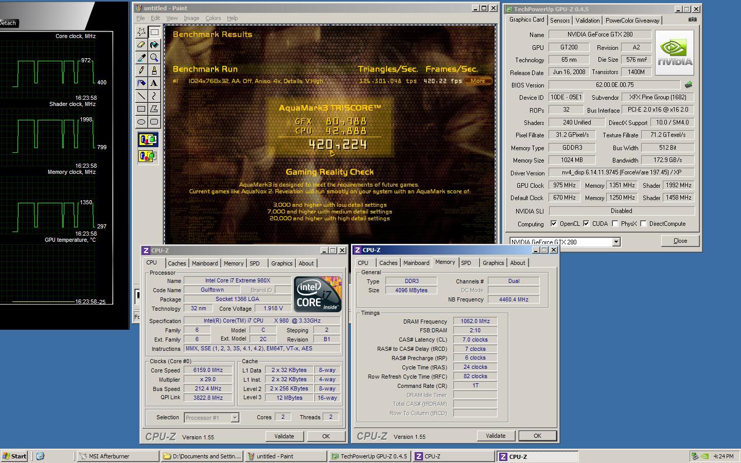Click the GPU-Z screenshot camera icon
The height and width of the screenshot is (463, 741).
693,20
